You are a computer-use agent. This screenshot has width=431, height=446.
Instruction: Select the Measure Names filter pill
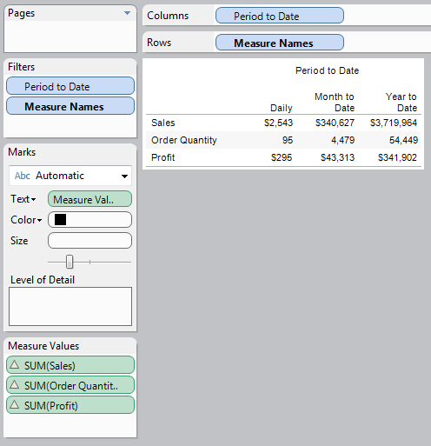[70, 106]
